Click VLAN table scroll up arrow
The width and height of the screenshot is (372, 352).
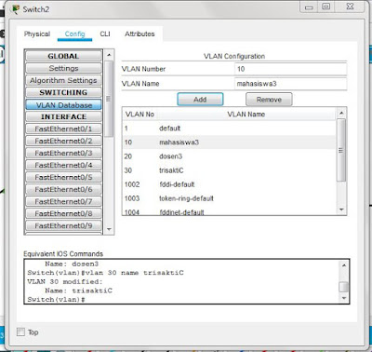[341, 113]
